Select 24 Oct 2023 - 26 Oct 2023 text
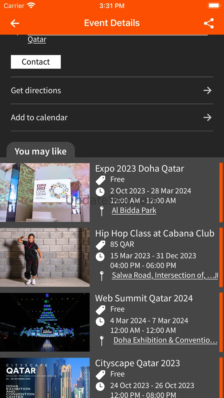Screen dimensions: 224x398 pos(152,385)
